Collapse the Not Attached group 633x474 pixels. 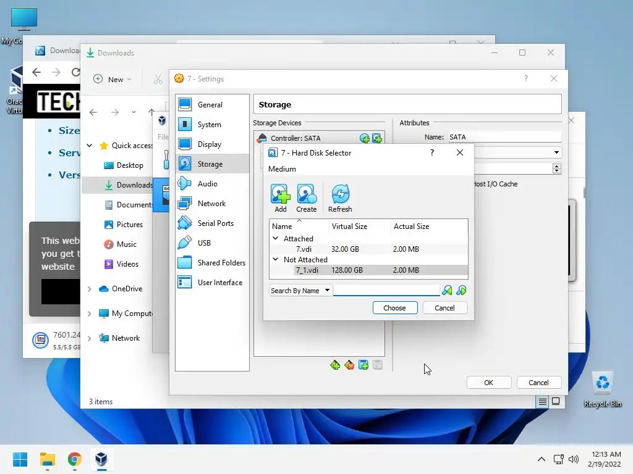click(275, 260)
